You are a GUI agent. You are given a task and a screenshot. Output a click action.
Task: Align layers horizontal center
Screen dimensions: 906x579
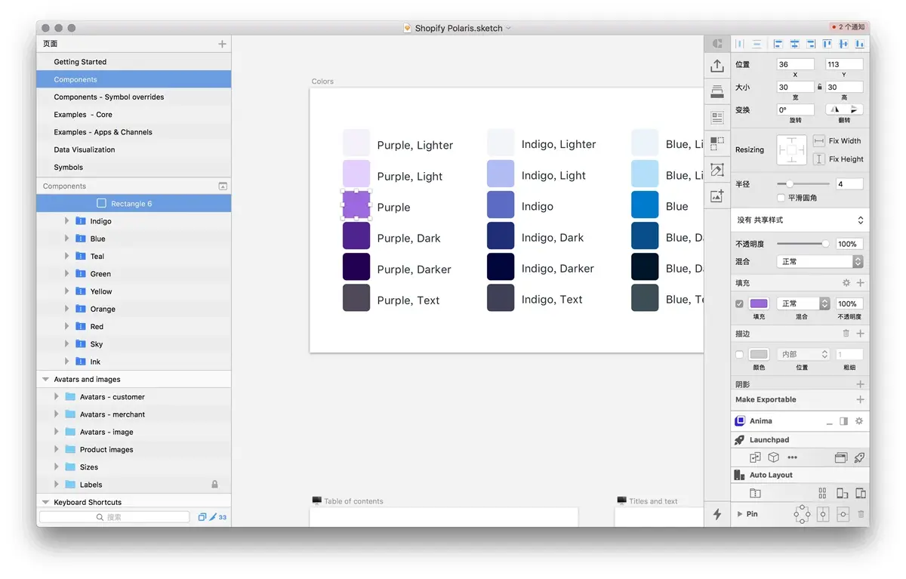pyautogui.click(x=794, y=45)
